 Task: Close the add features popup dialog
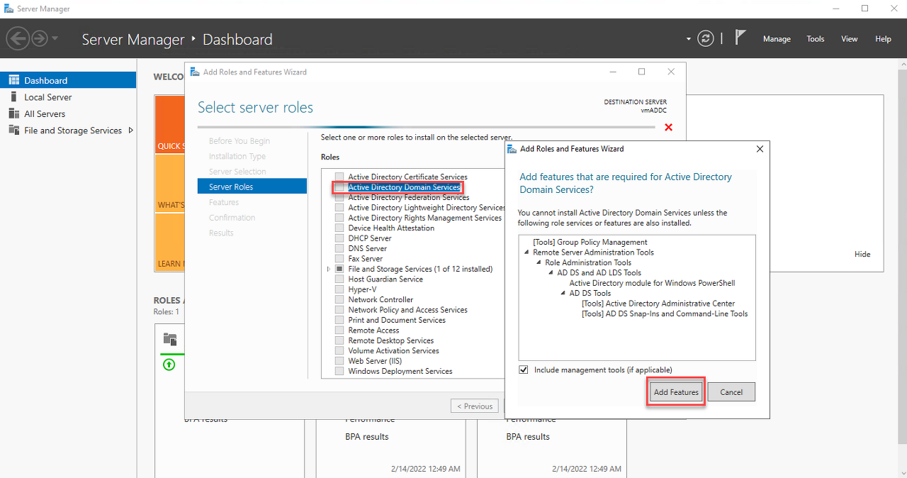point(760,149)
